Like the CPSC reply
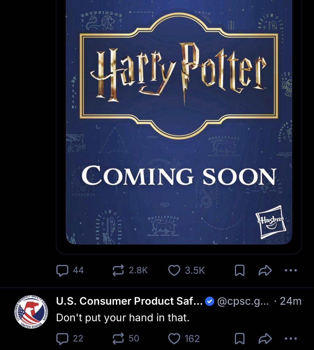The width and height of the screenshot is (314, 350). (x=184, y=339)
